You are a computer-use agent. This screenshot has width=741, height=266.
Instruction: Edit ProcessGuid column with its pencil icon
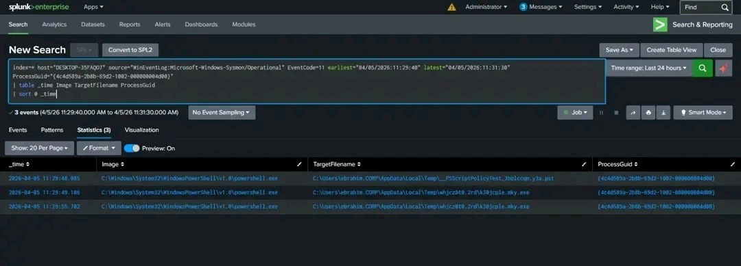pyautogui.click(x=733, y=164)
